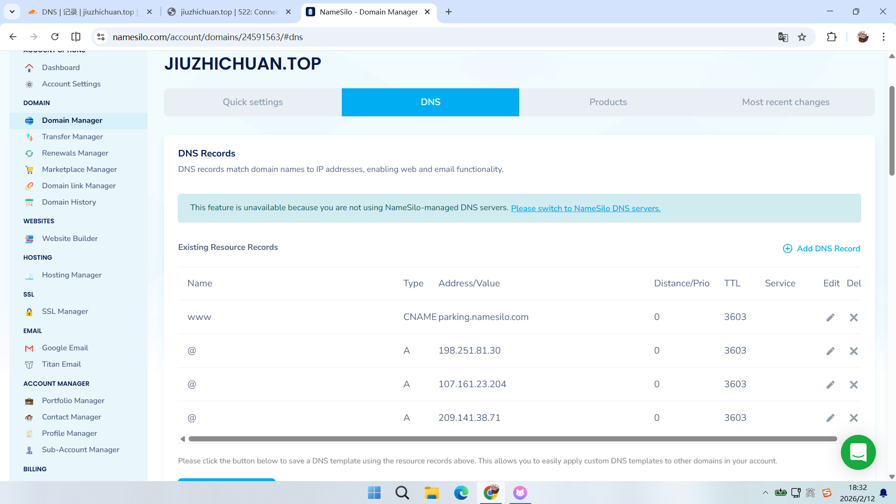This screenshot has width=896, height=504.
Task: Show hidden system tray icons
Action: coord(765,493)
